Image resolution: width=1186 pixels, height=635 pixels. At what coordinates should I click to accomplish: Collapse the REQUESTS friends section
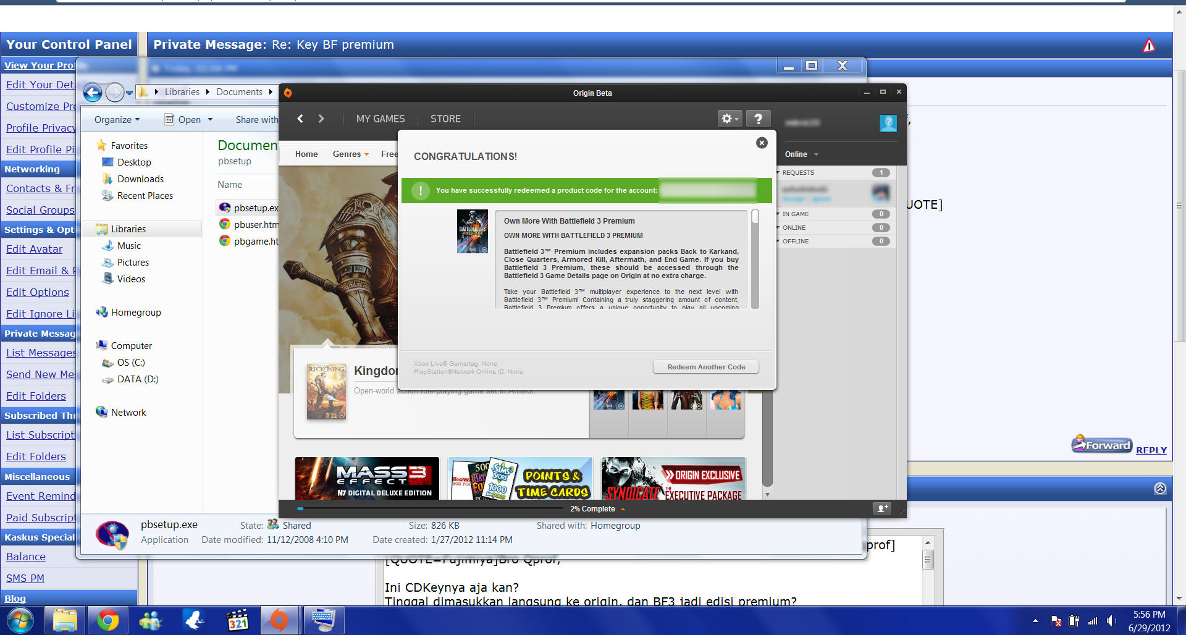coord(778,173)
